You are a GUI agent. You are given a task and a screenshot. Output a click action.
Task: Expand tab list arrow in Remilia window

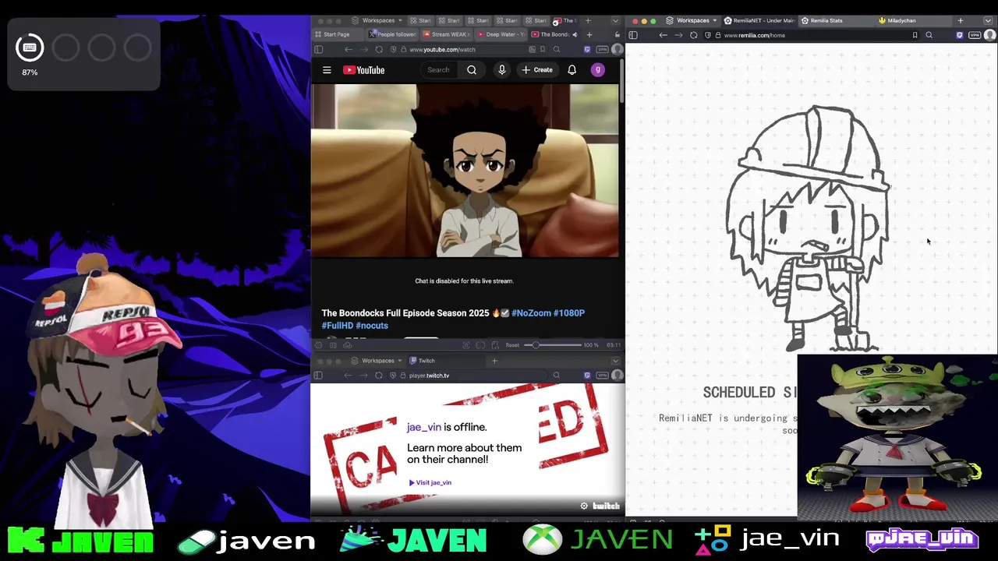pyautogui.click(x=989, y=20)
